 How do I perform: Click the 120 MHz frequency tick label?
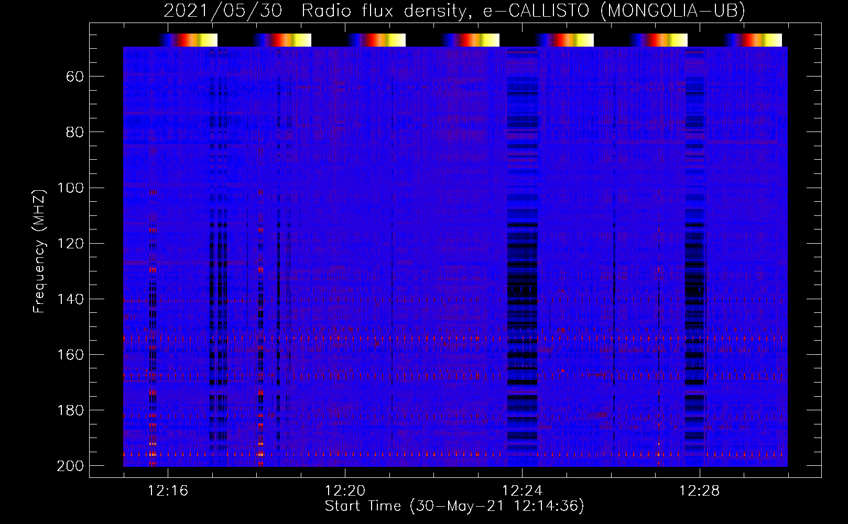pyautogui.click(x=70, y=243)
